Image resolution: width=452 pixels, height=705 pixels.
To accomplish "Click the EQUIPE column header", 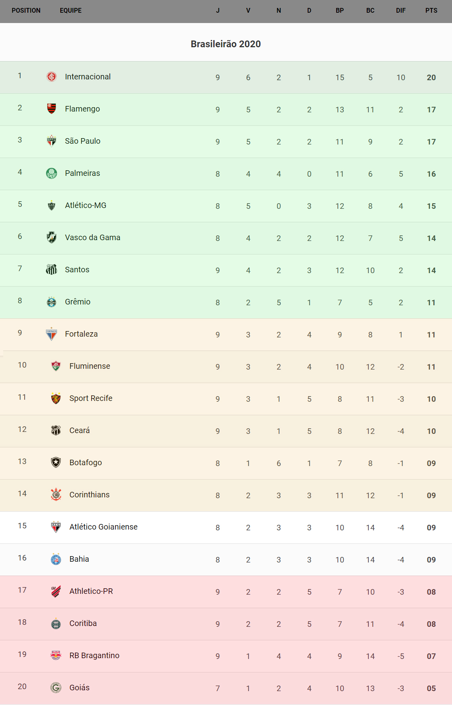I will tap(71, 11).
